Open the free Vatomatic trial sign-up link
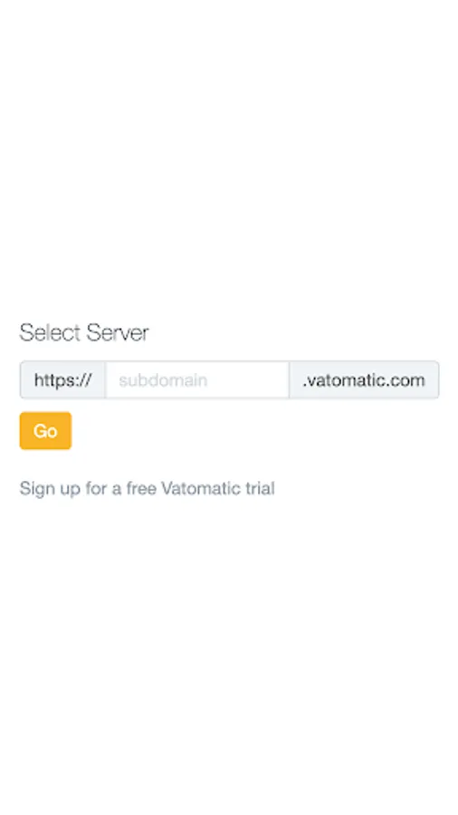This screenshot has width=458, height=815. pos(147,489)
